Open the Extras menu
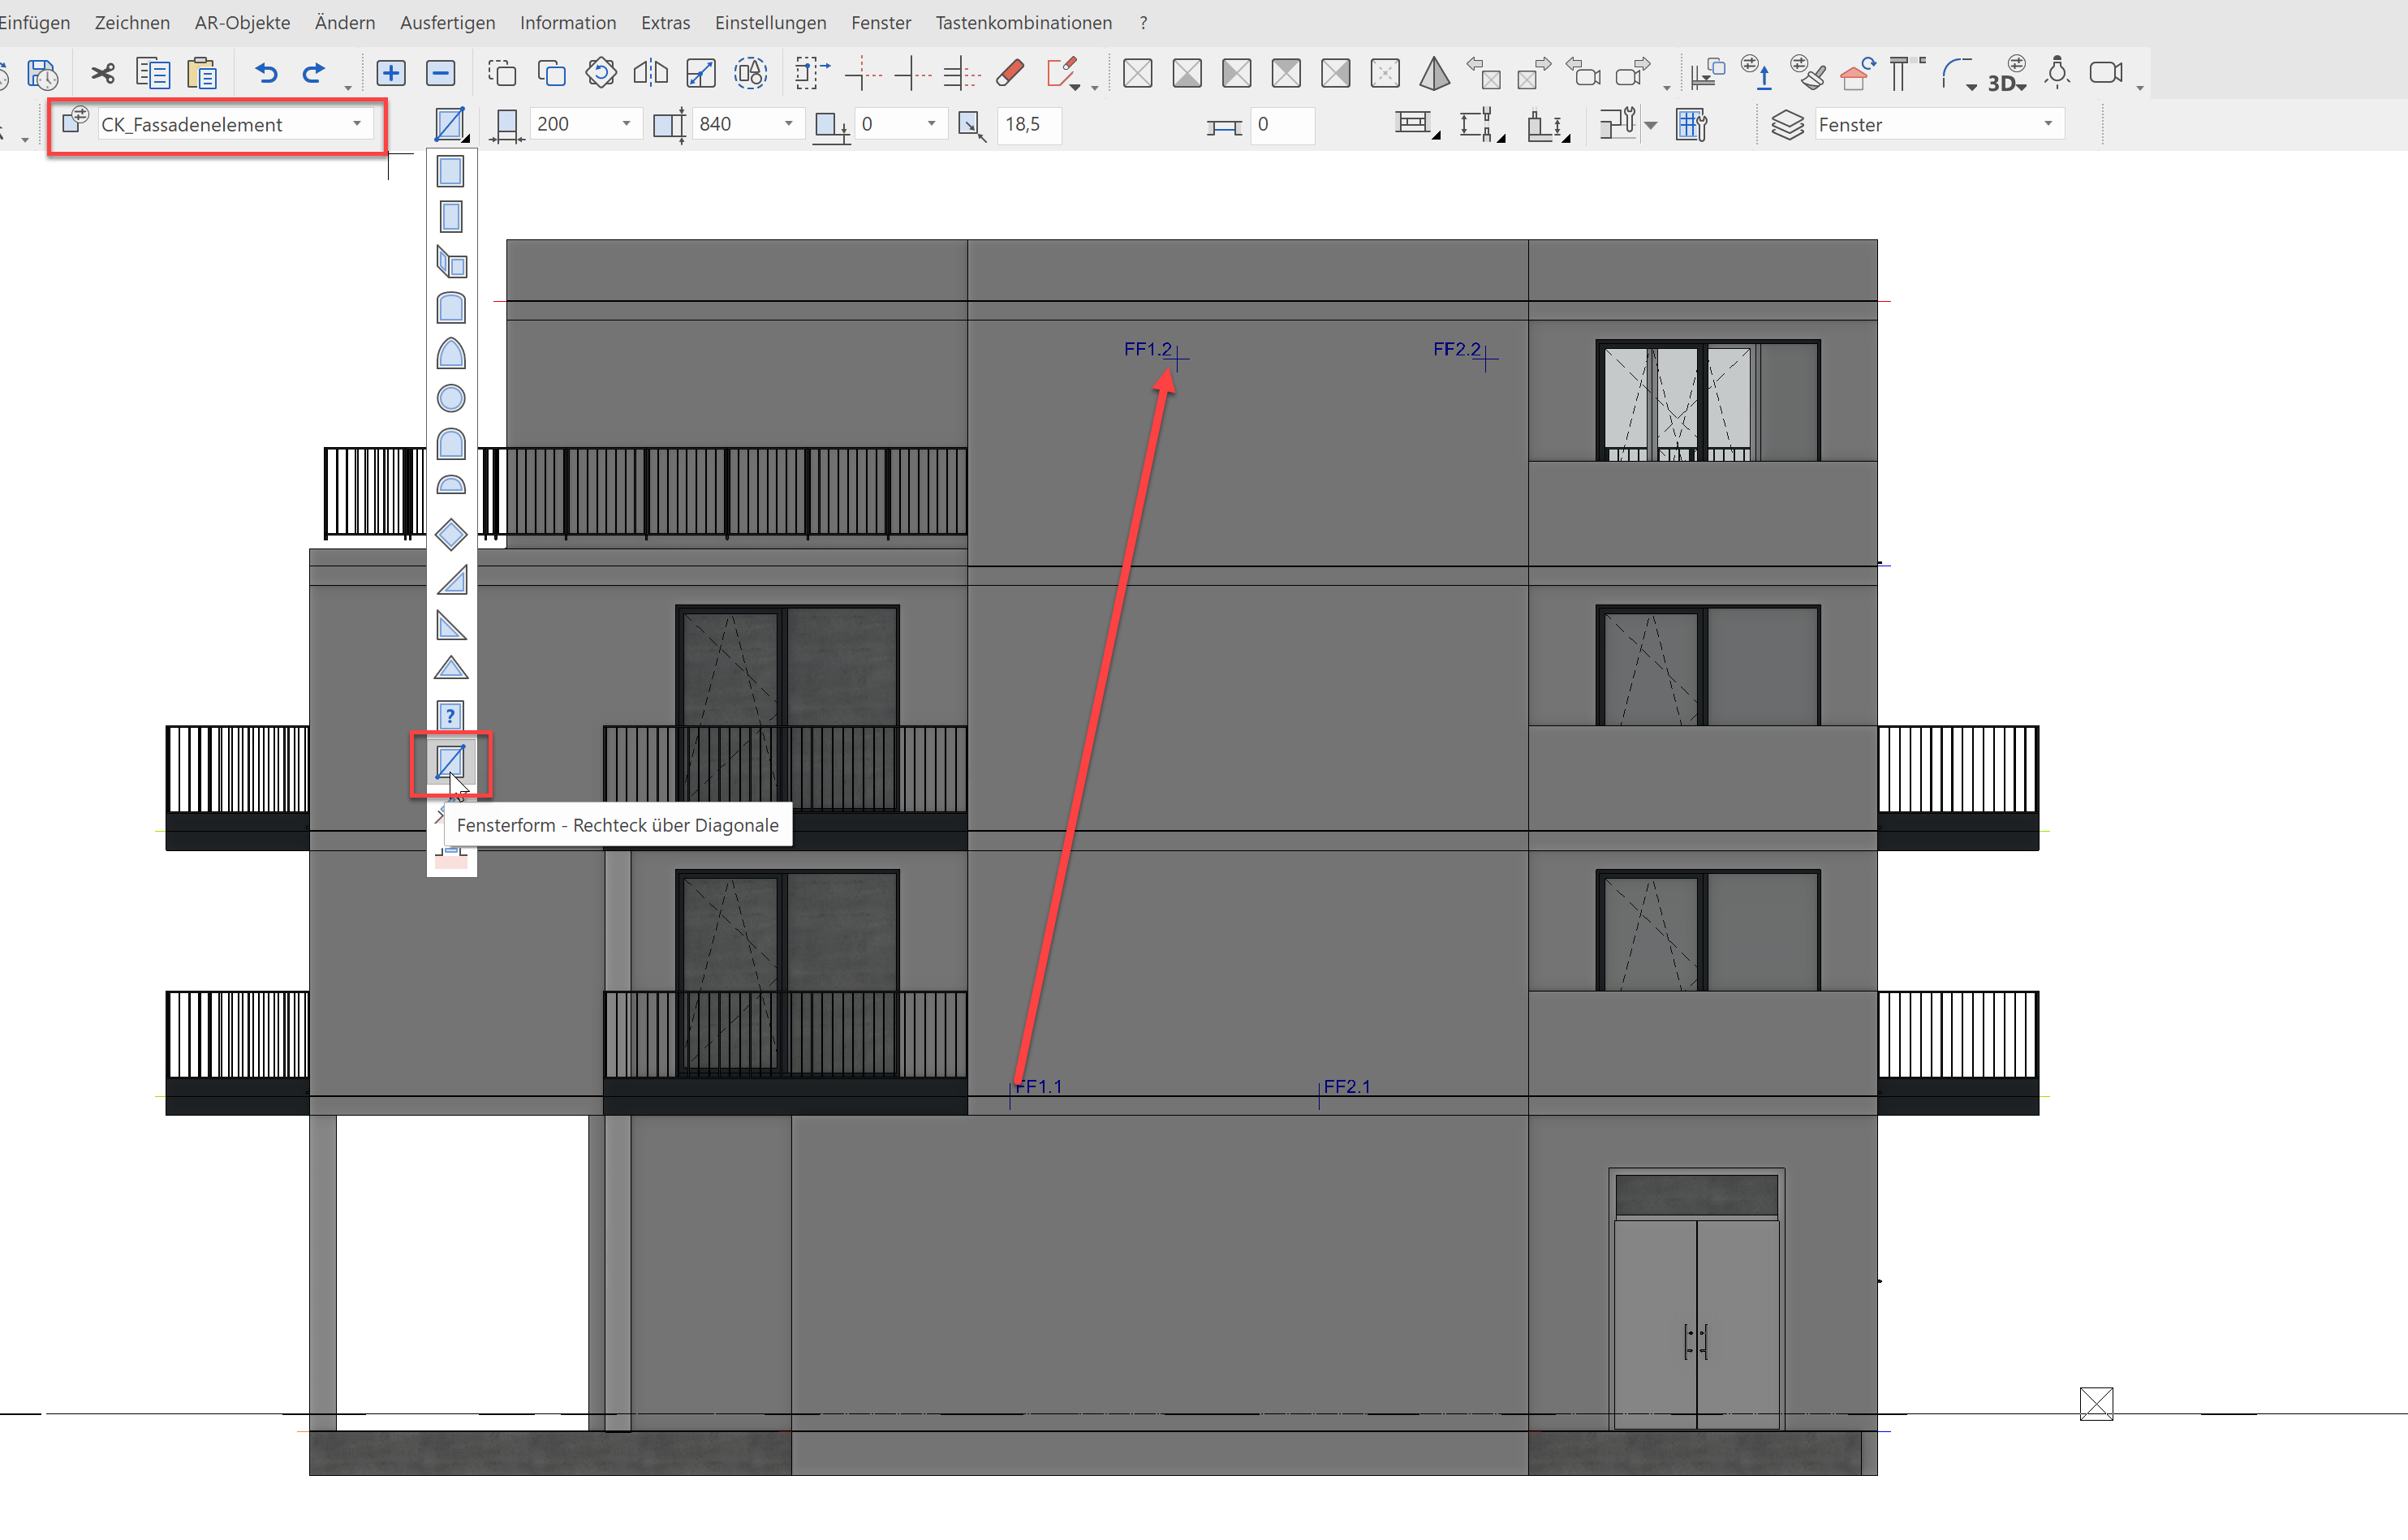2408x1540 pixels. (665, 22)
